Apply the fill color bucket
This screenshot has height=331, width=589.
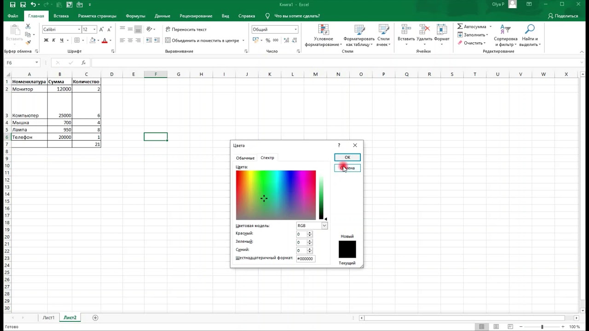pyautogui.click(x=92, y=40)
